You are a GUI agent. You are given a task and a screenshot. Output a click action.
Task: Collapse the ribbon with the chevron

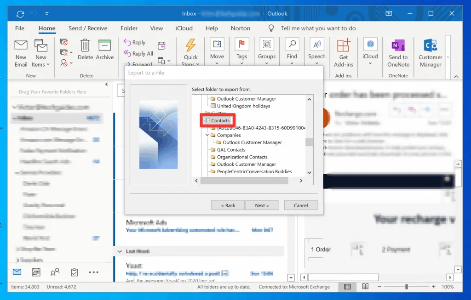pos(456,77)
